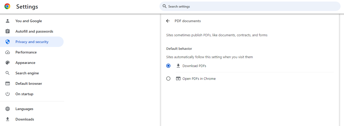Screen dimensions: 344x126
Task: Click the Search engine magnifier icon
Action: coord(8,73)
